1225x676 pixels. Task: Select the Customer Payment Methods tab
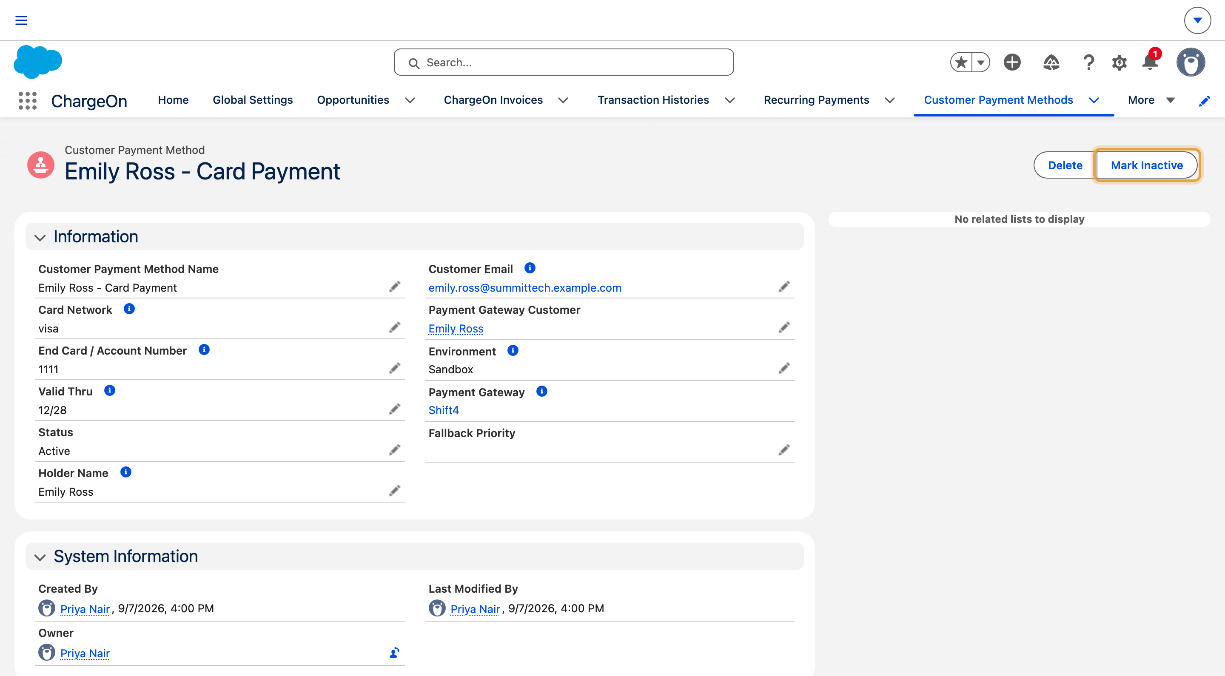pos(998,100)
